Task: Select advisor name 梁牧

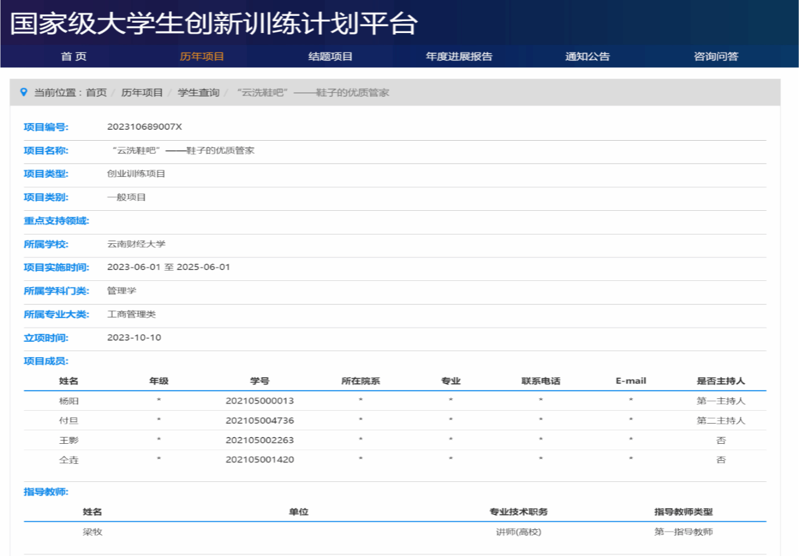Action: click(92, 532)
